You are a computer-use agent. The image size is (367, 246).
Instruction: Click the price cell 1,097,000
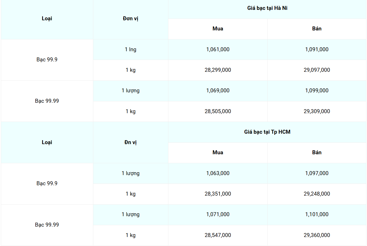point(317,173)
